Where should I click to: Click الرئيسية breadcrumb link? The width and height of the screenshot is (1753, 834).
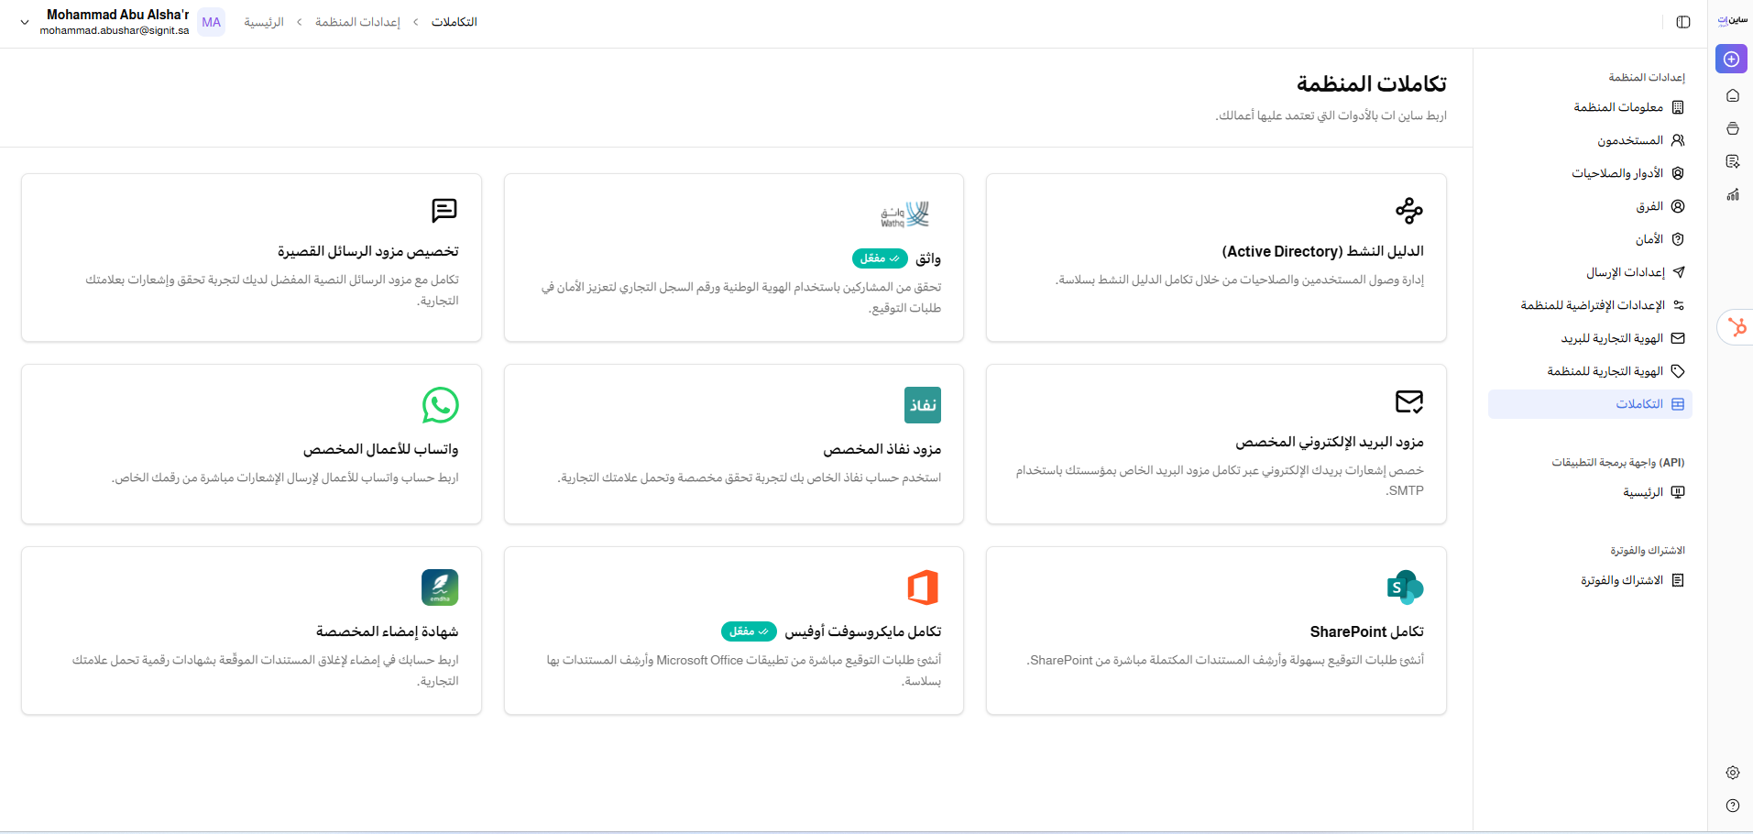coord(264,22)
